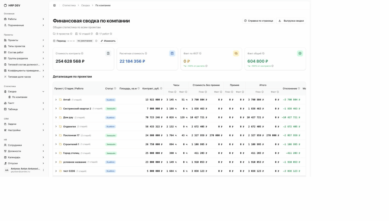Expand the Поклонная 17 project row
389x221 pixels.
tap(56, 135)
